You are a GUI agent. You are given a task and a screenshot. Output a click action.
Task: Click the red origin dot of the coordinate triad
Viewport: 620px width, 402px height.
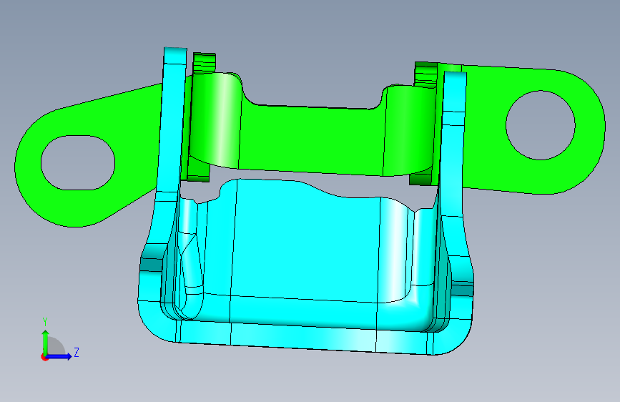[44, 357]
